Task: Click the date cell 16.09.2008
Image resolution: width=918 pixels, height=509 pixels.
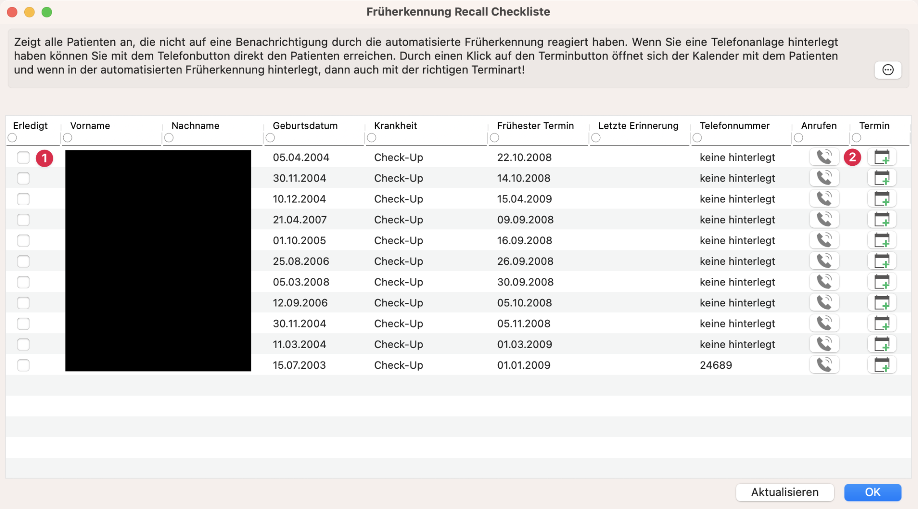Action: pos(524,240)
